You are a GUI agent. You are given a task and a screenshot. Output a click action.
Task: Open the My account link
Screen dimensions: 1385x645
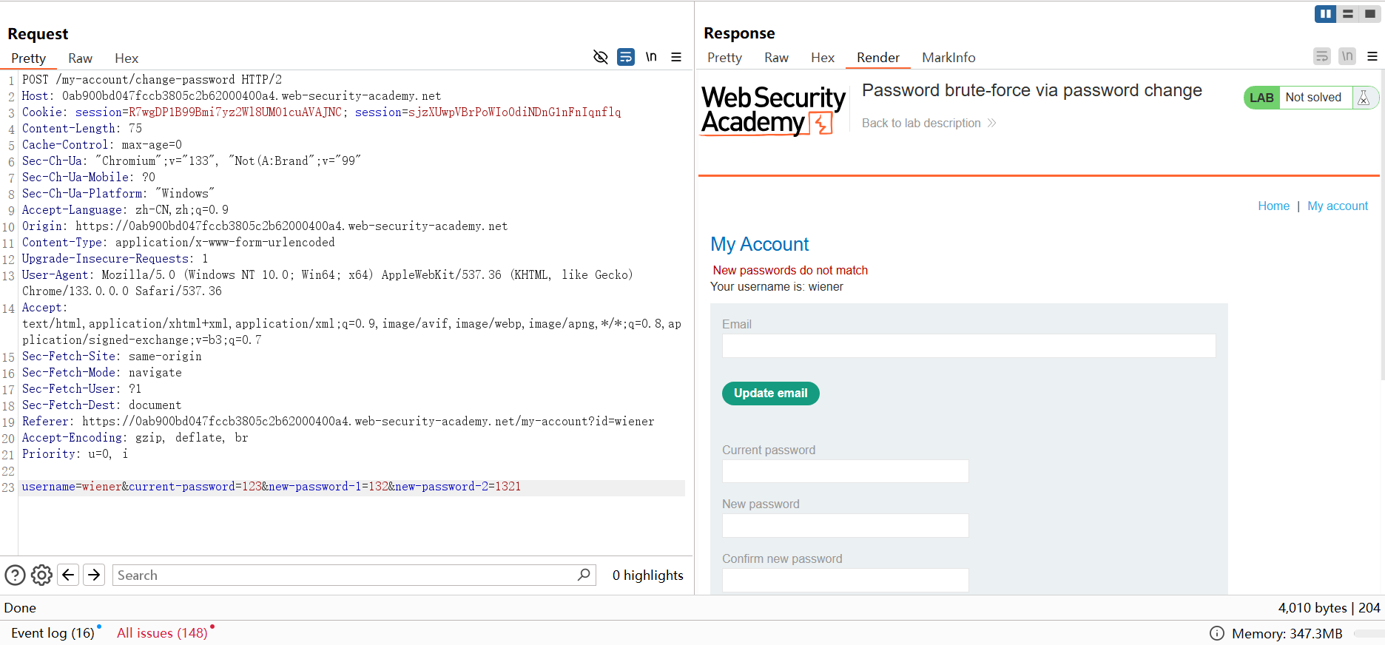[1337, 206]
